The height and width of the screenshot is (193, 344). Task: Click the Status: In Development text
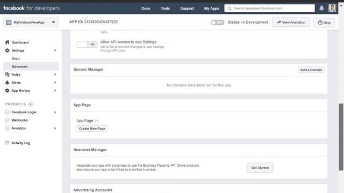click(x=248, y=23)
